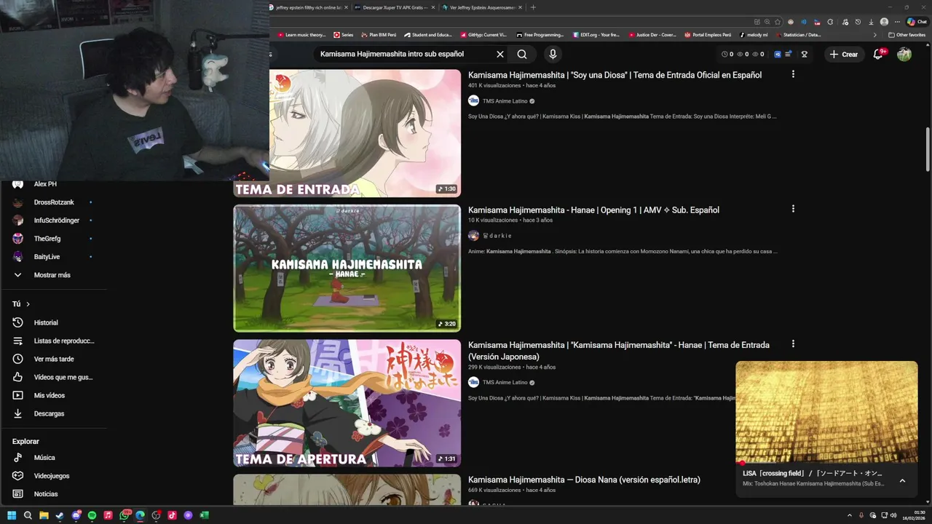Open options menu for Soy una Diosa video
The height and width of the screenshot is (524, 932).
(x=793, y=74)
